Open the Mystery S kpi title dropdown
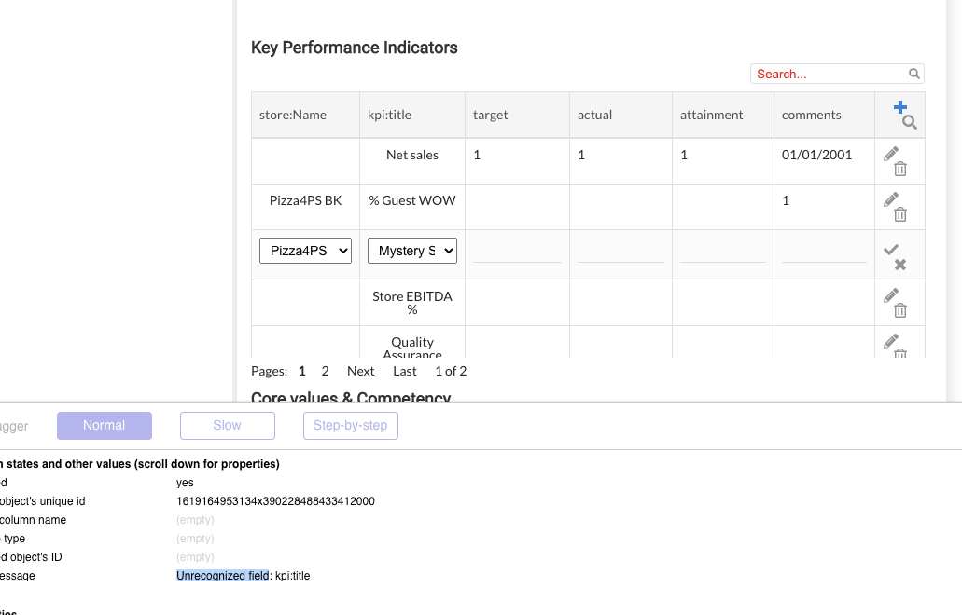962x615 pixels. [412, 251]
